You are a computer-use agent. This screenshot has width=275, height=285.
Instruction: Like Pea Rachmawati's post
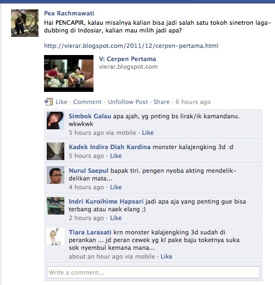click(x=62, y=102)
